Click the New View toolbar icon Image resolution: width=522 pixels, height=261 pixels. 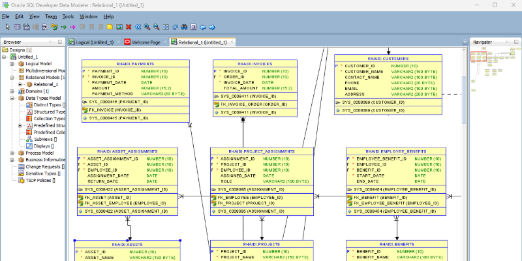(27, 27)
